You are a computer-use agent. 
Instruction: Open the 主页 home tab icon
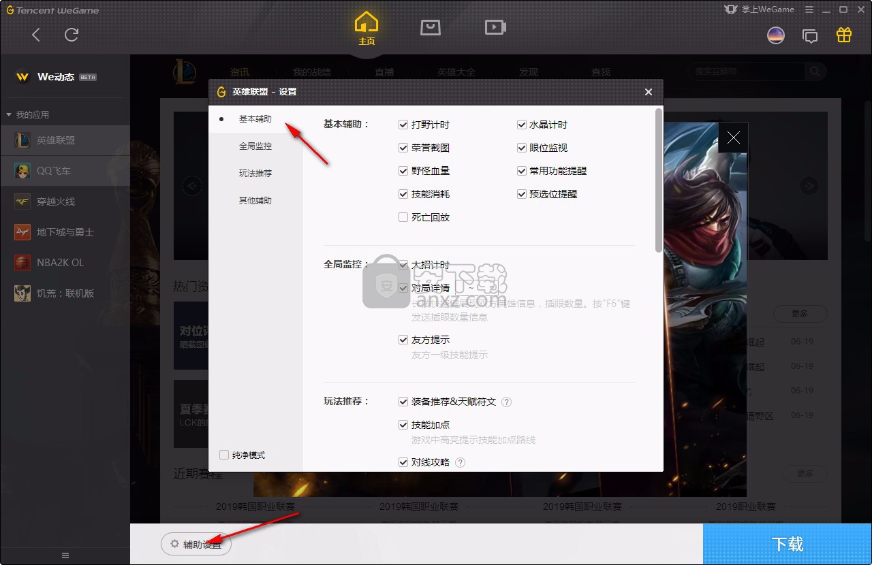[367, 29]
